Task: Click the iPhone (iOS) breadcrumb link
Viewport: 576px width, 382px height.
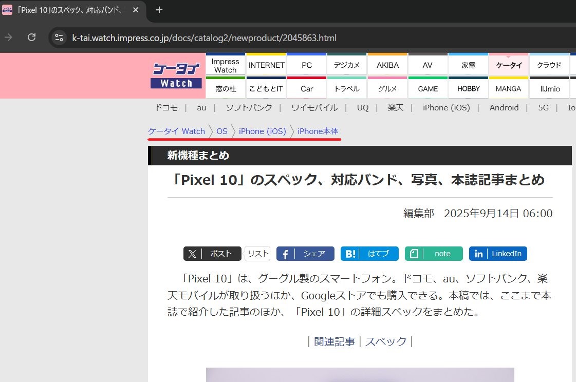Action: (x=262, y=131)
